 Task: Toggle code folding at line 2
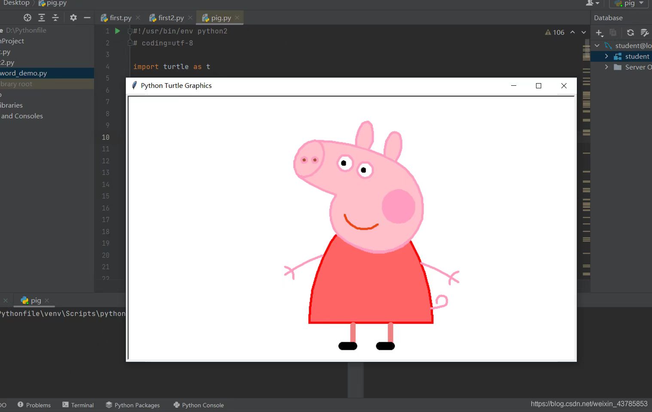pyautogui.click(x=130, y=43)
